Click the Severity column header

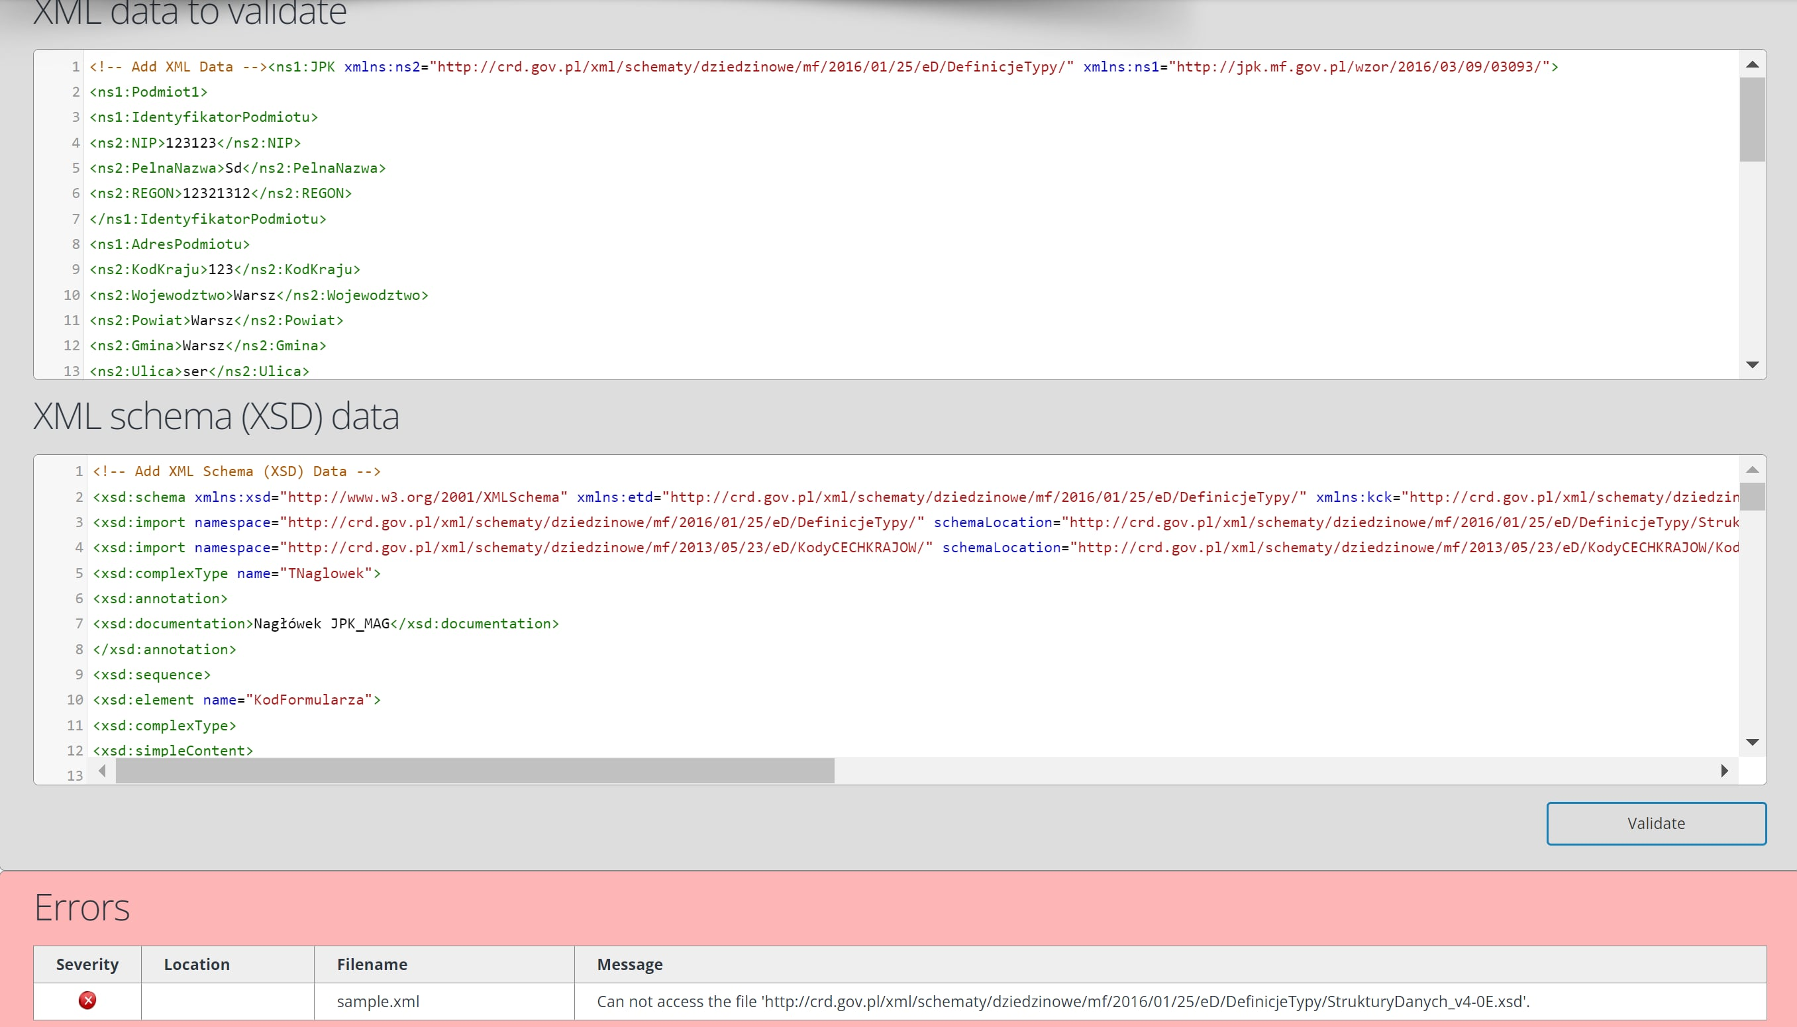point(87,964)
